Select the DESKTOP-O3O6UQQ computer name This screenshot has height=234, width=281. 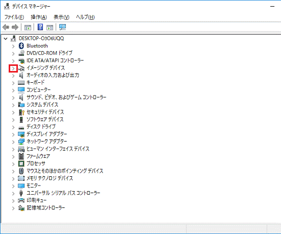[41, 38]
